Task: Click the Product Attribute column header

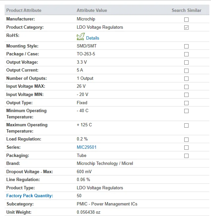Action: point(24,10)
